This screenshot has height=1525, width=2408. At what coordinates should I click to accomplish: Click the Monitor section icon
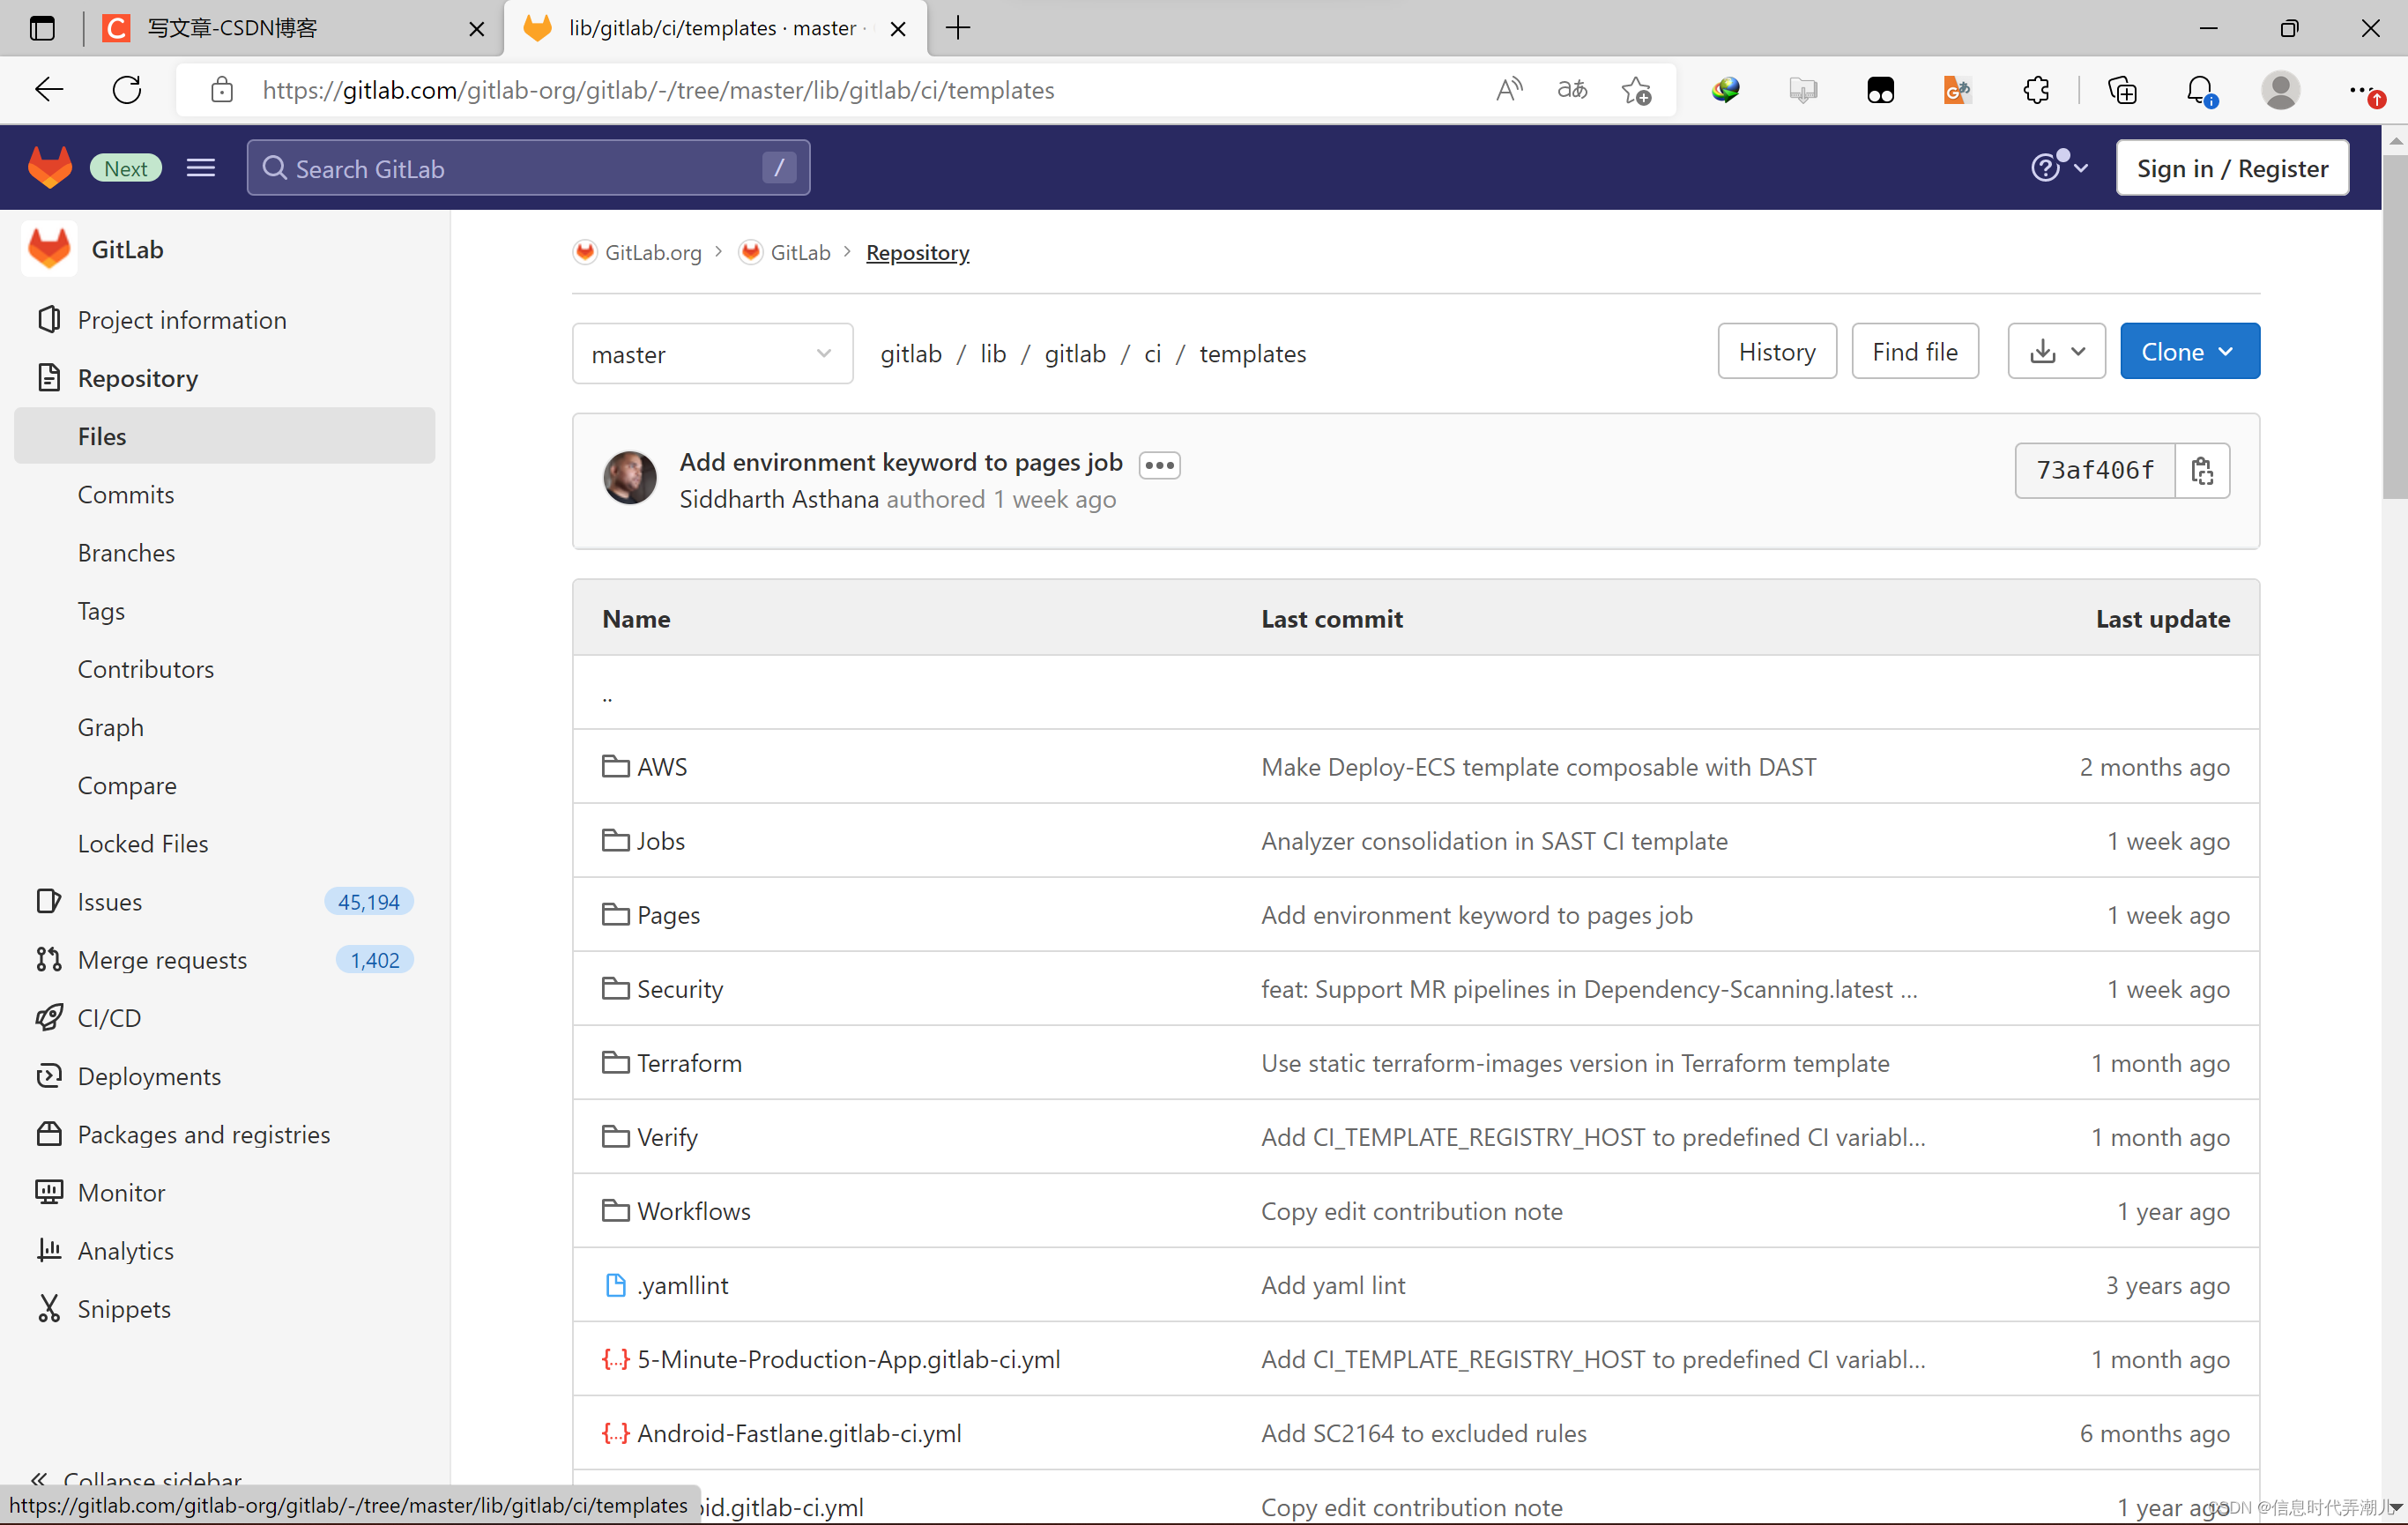pyautogui.click(x=48, y=1192)
